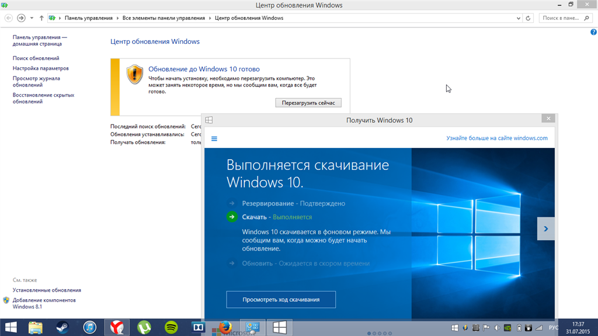The height and width of the screenshot is (336, 598).
Task: Click Центр обновления Windows breadcrumb
Action: point(249,18)
